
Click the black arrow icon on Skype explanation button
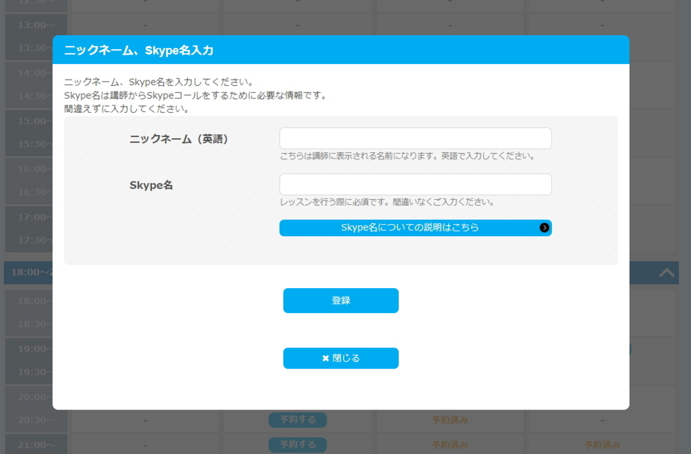(545, 227)
